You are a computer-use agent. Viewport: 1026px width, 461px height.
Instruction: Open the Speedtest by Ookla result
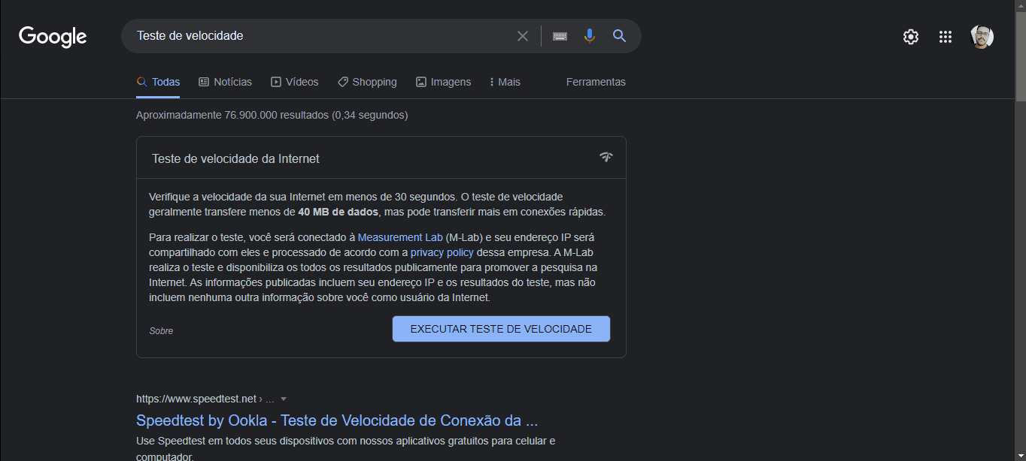click(337, 420)
